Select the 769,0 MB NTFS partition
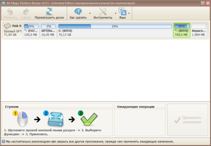The width and height of the screenshot is (211, 146). point(181,30)
